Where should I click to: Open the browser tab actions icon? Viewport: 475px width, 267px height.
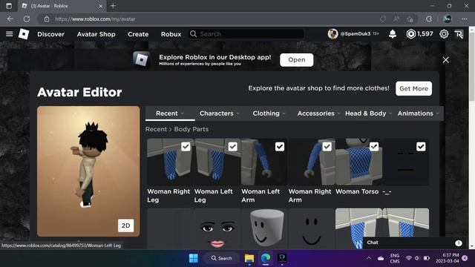(x=9, y=6)
